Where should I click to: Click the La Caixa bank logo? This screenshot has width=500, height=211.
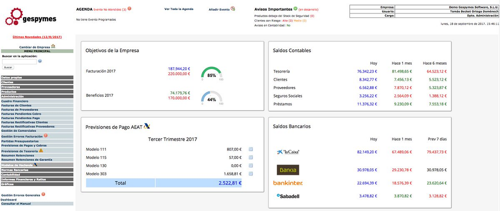click(x=287, y=151)
